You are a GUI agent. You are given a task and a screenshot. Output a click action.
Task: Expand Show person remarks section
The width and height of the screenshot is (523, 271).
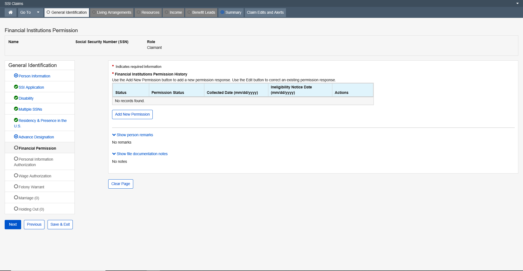(x=133, y=135)
